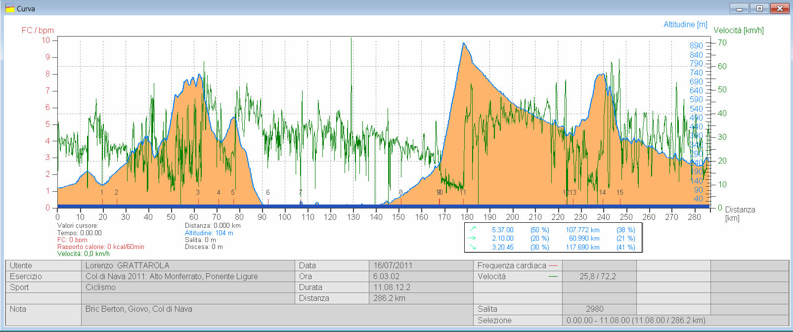Select lap marker 15 on the chart
Viewport: 793px width, 332px height.
tap(619, 193)
